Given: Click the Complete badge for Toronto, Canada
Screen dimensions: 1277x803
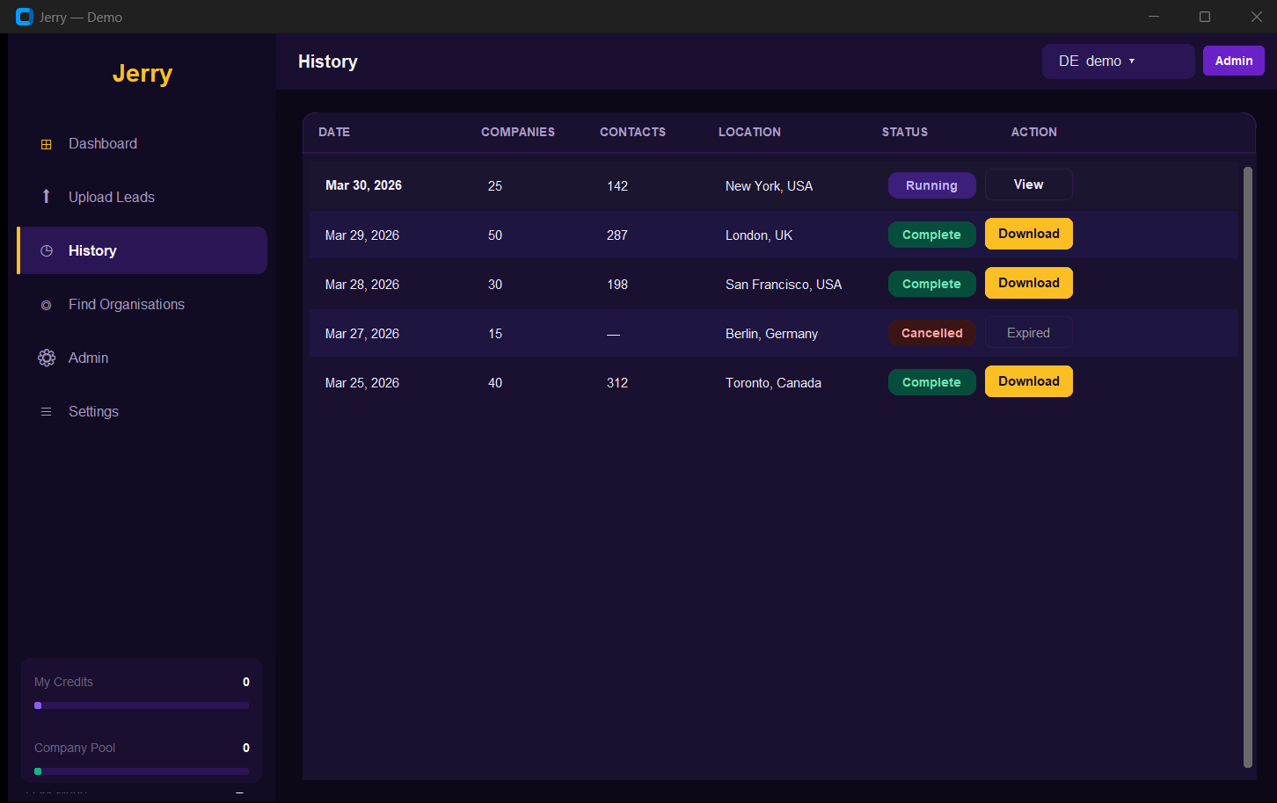Looking at the screenshot, I should tap(932, 382).
